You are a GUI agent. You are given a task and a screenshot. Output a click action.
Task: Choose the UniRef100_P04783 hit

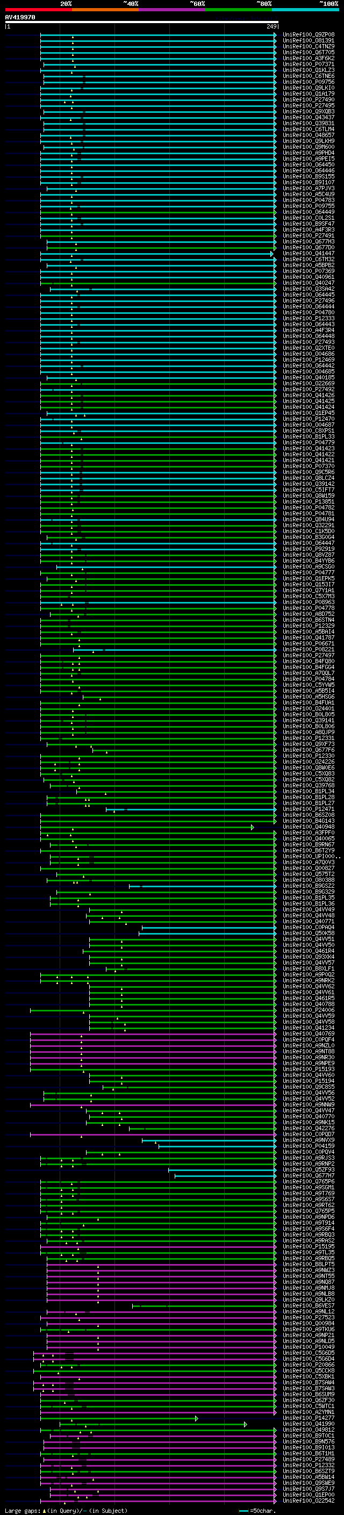(309, 200)
